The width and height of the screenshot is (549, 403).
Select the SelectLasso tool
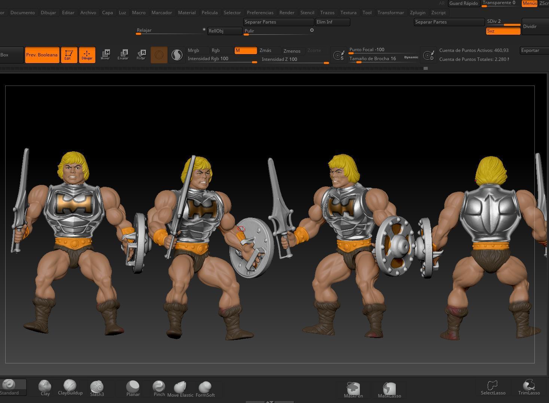click(493, 387)
